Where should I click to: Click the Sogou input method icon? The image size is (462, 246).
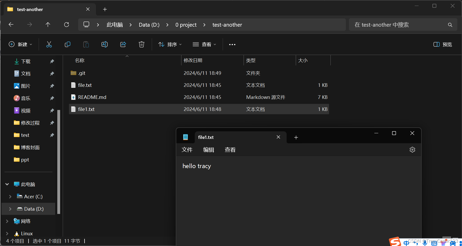point(395,241)
